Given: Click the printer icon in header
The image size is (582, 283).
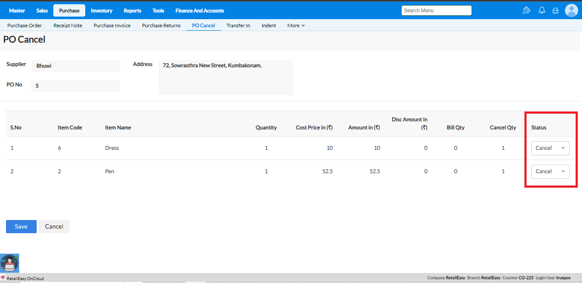Looking at the screenshot, I should [555, 11].
